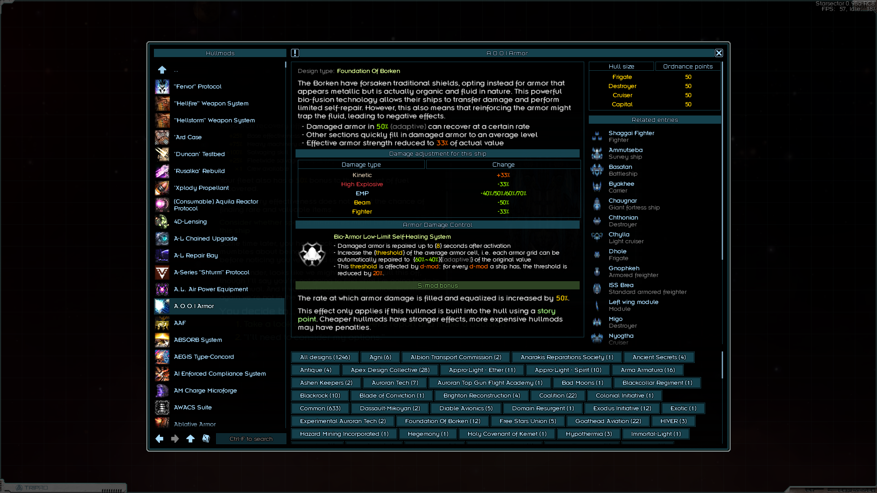Click the exclamation mark icon beside title

click(295, 53)
